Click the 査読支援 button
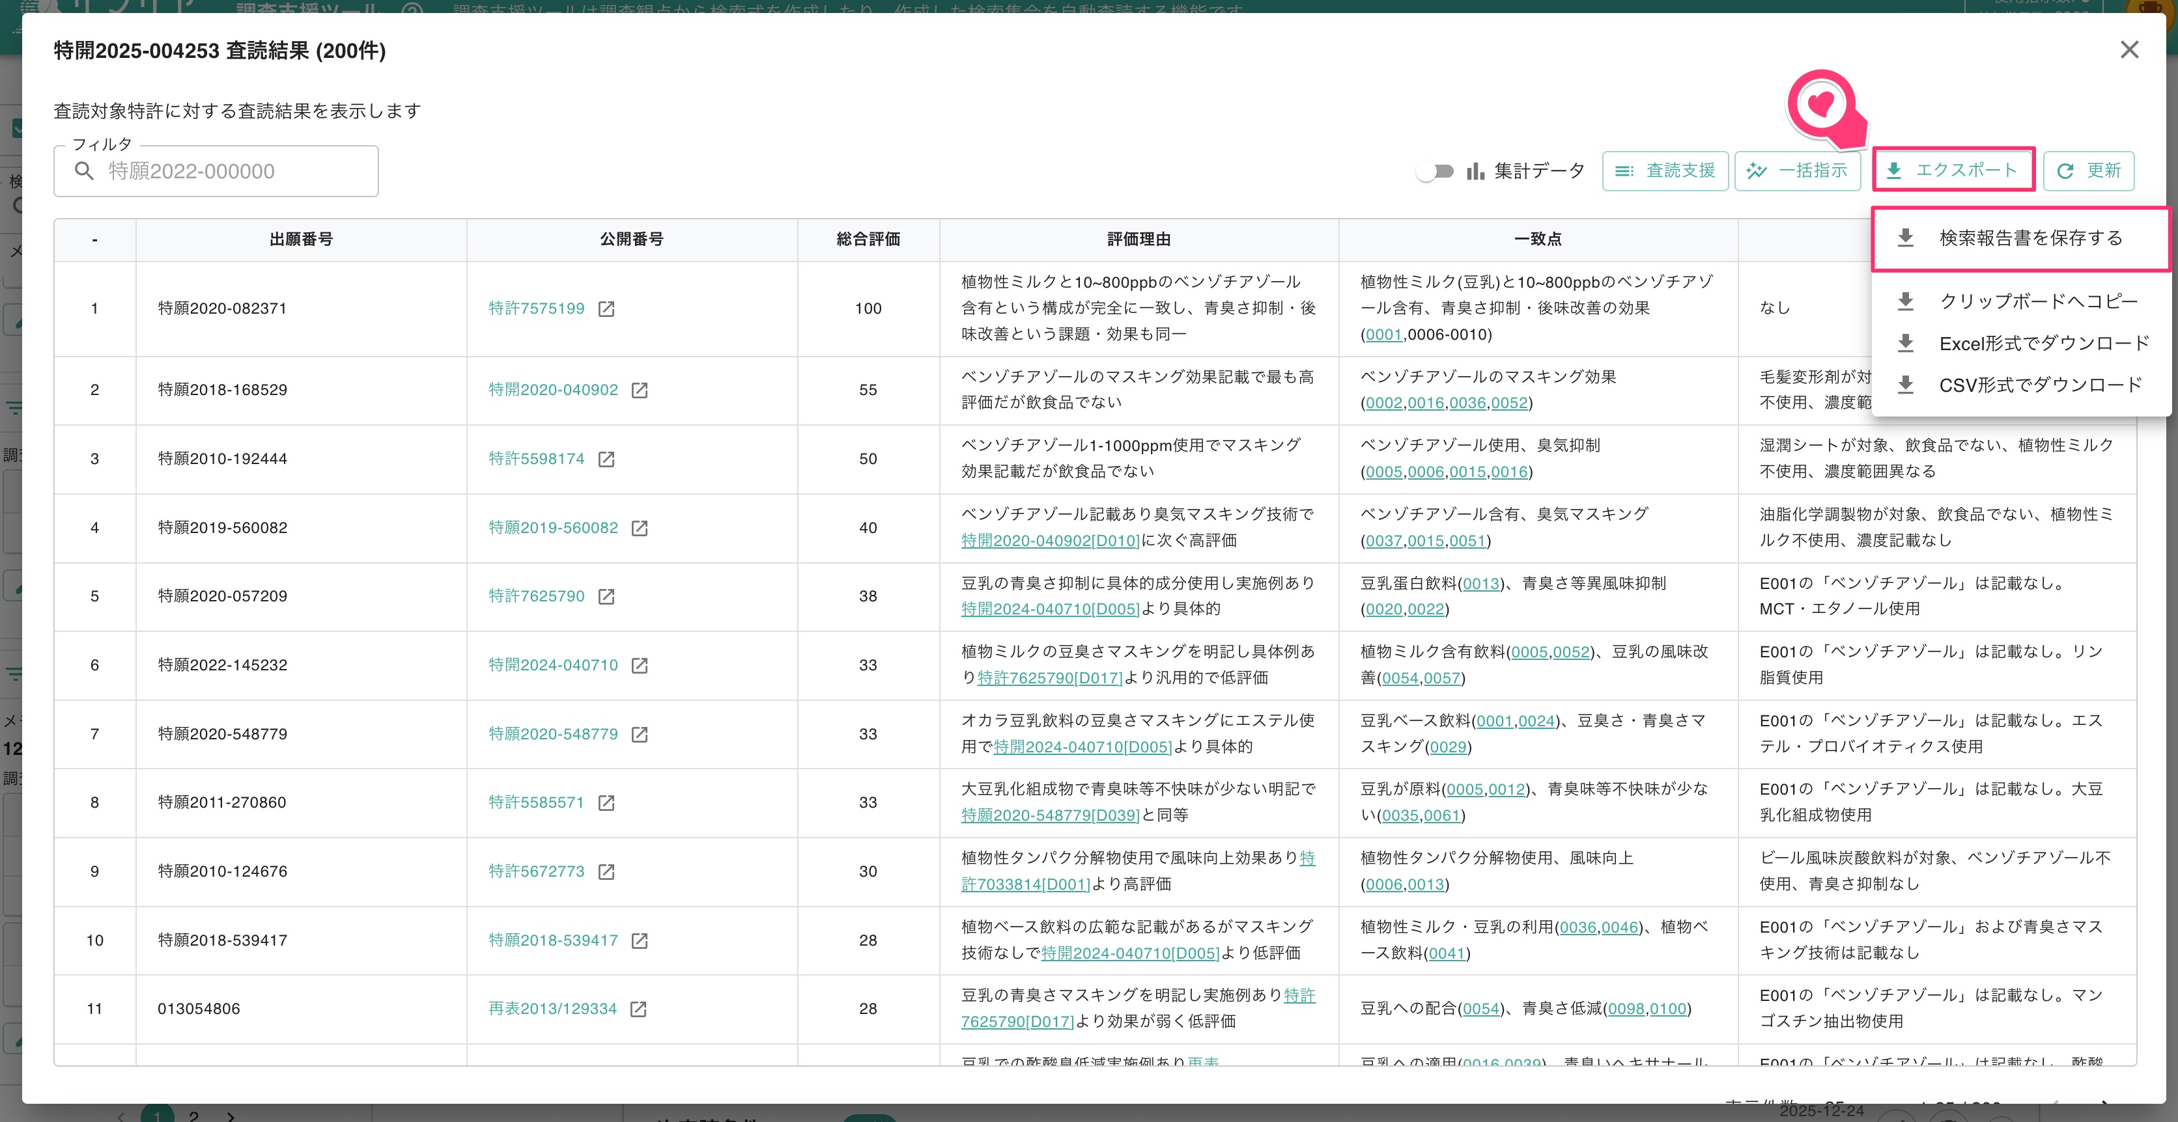 tap(1665, 171)
